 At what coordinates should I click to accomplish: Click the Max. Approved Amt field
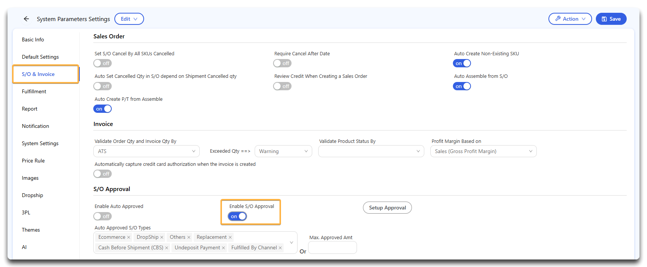(333, 247)
